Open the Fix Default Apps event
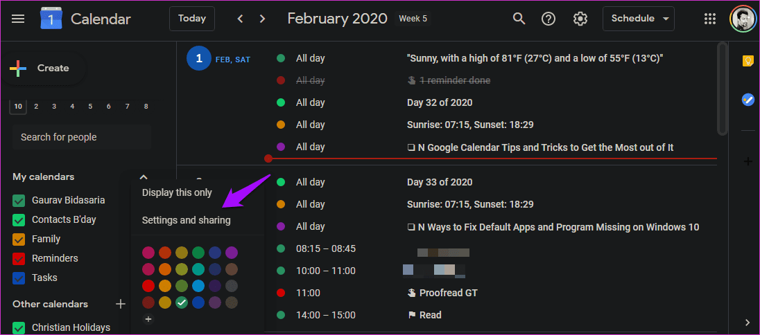760x335 pixels. (x=553, y=226)
